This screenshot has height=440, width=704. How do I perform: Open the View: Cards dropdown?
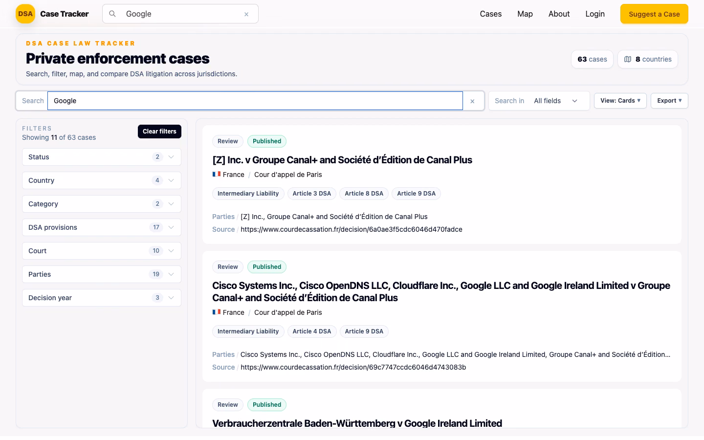[620, 101]
